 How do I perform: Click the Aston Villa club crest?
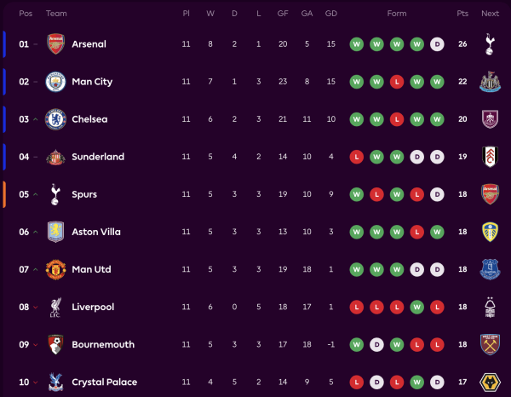[x=55, y=232]
